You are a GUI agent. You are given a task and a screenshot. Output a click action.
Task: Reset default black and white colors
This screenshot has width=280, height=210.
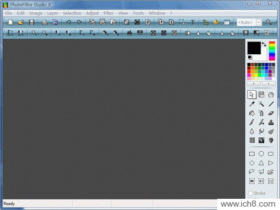[x=250, y=58]
